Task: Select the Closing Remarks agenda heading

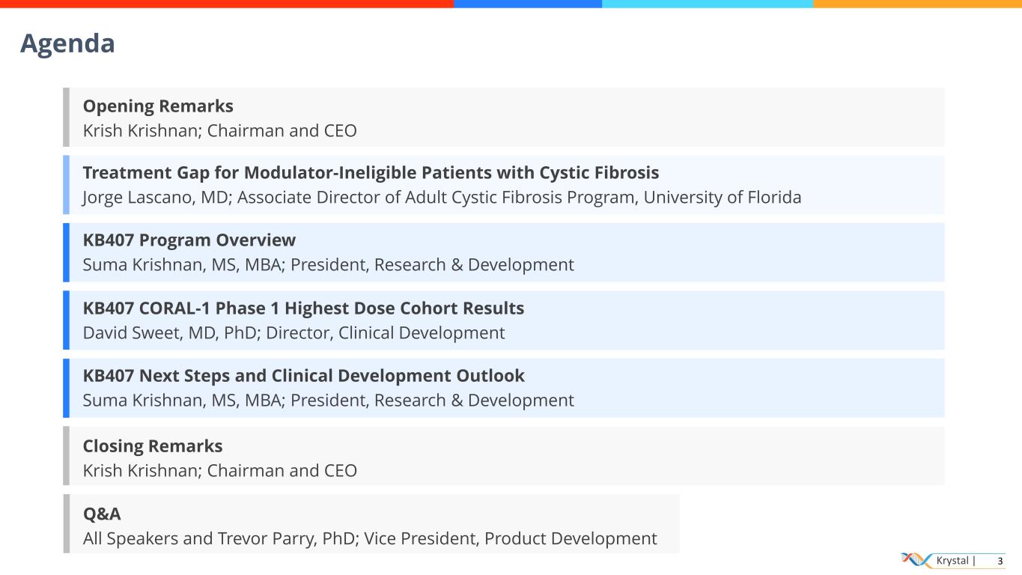Action: pos(153,446)
